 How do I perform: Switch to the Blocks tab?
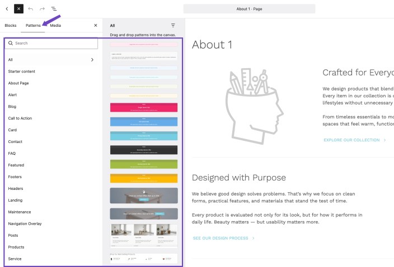tap(11, 25)
